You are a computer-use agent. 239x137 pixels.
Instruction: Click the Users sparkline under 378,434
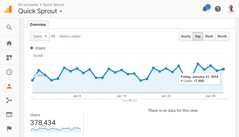56,130
